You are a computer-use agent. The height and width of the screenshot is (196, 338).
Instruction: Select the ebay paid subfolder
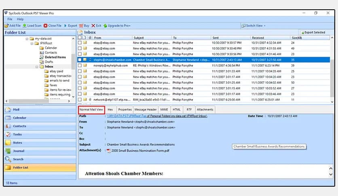pyautogui.click(x=56, y=71)
